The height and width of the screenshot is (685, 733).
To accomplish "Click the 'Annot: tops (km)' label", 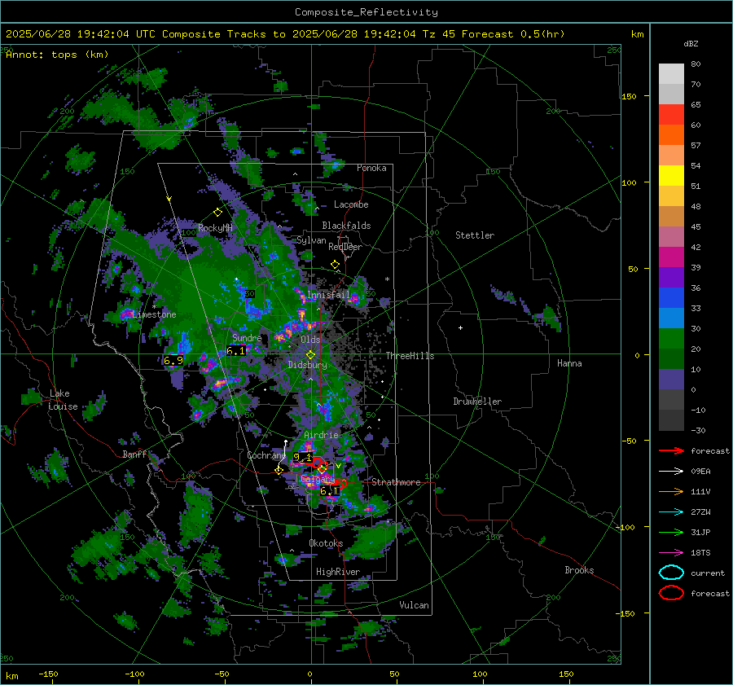I will point(57,55).
